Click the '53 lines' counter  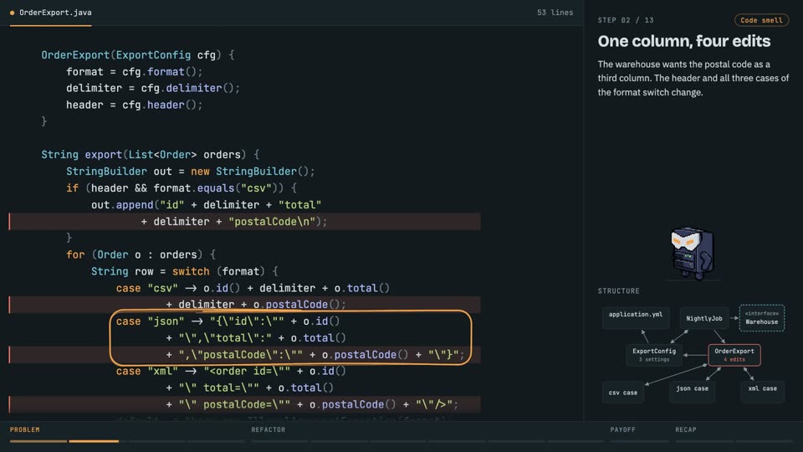point(555,13)
